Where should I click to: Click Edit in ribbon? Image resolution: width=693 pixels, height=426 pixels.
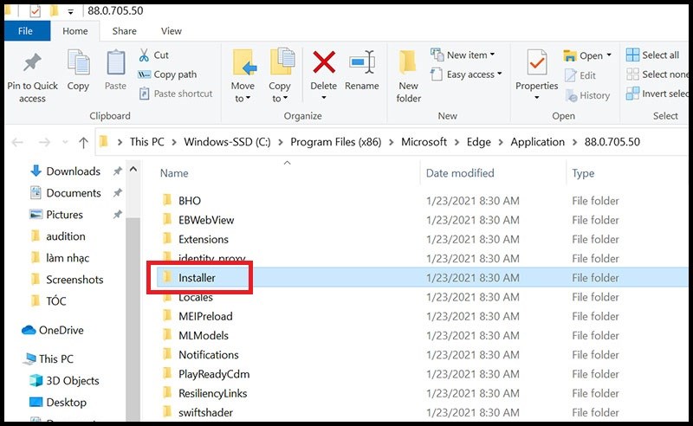pyautogui.click(x=580, y=75)
